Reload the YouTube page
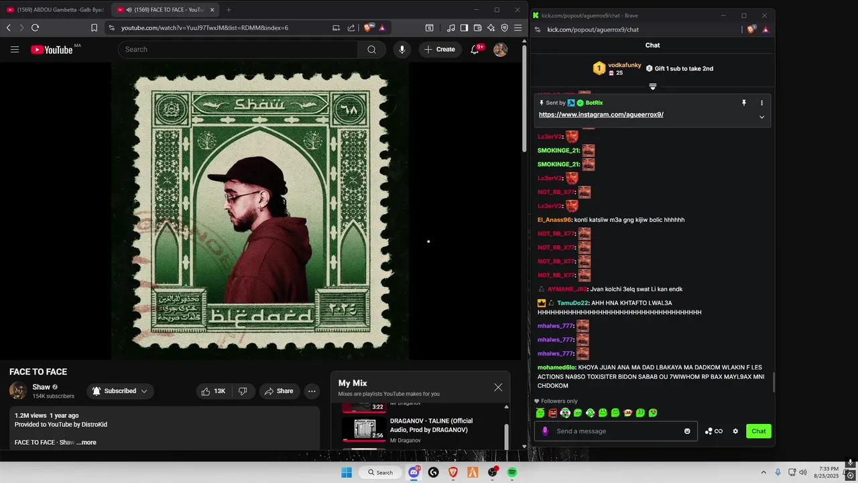 point(35,28)
